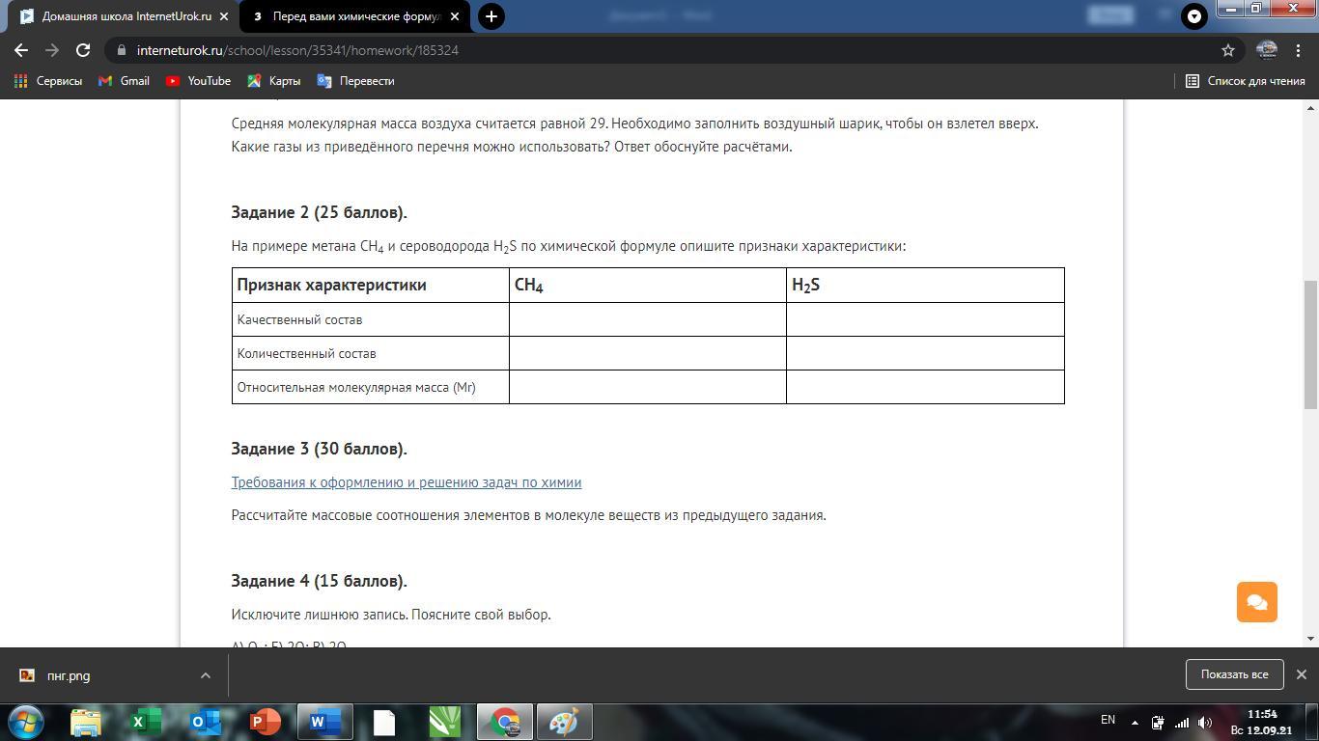This screenshot has width=1319, height=741.
Task: Open the Windows Start menu
Action: pos(26,722)
